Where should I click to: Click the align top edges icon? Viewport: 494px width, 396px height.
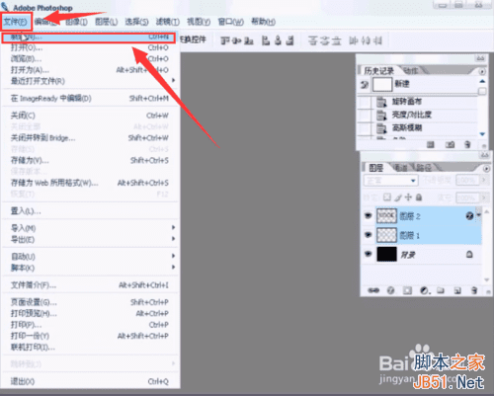coord(225,40)
